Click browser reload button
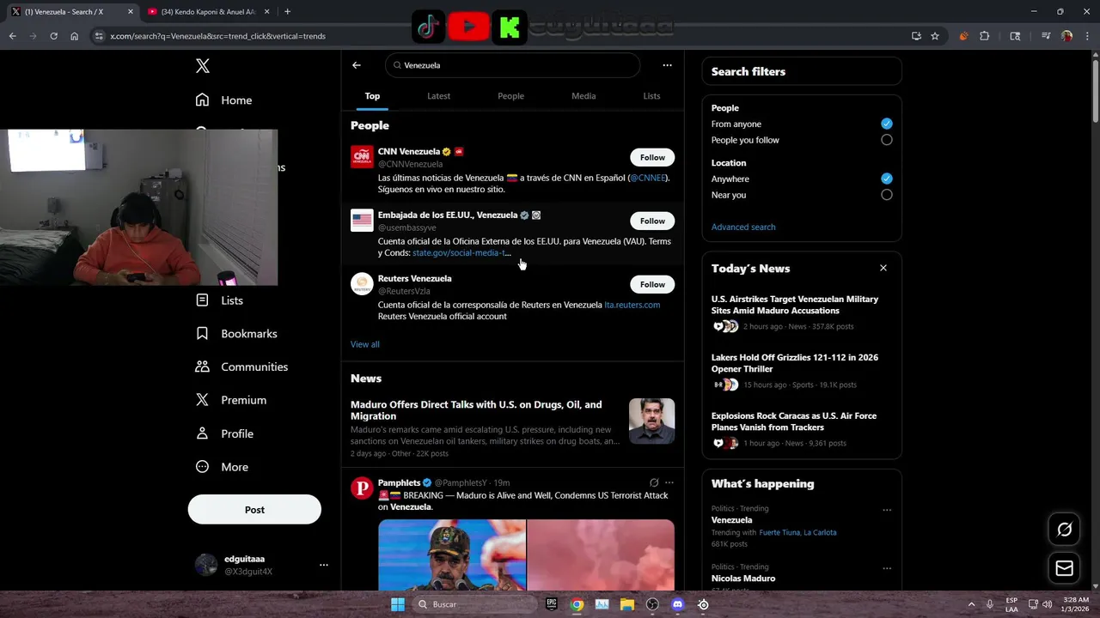 (53, 36)
